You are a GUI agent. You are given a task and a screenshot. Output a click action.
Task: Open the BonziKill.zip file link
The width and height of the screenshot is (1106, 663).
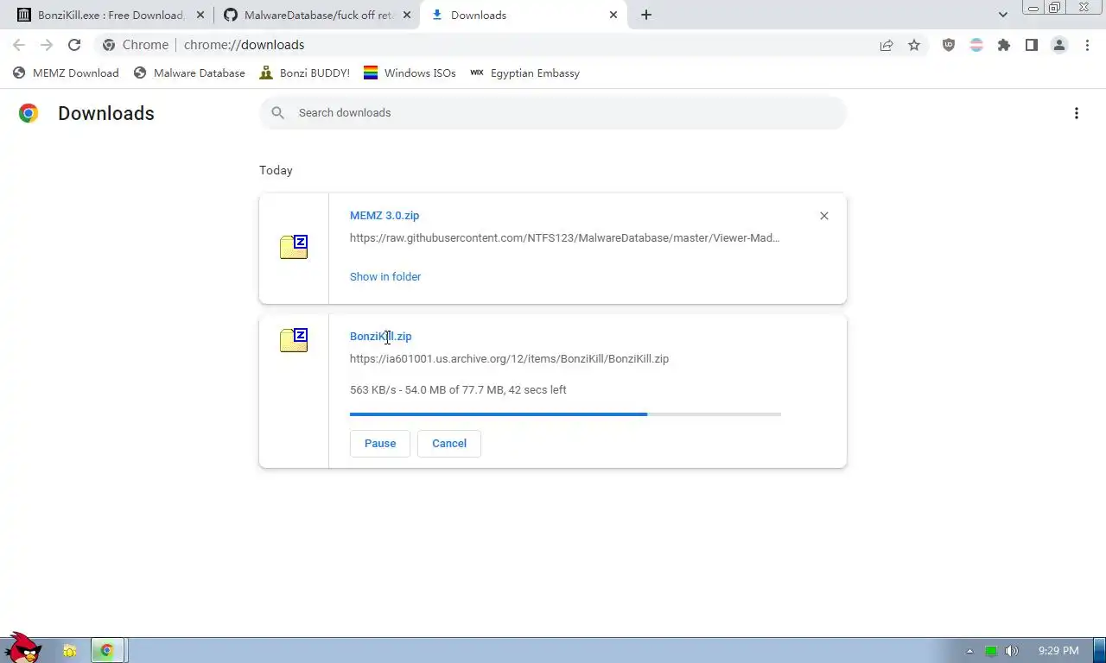(381, 337)
